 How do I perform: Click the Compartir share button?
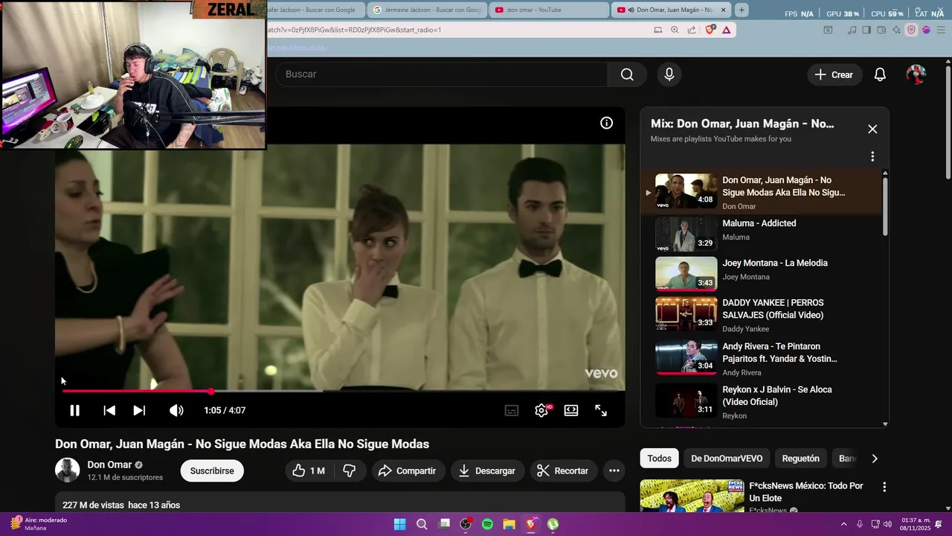coord(408,470)
